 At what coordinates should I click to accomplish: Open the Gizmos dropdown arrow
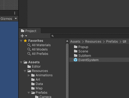point(16,18)
